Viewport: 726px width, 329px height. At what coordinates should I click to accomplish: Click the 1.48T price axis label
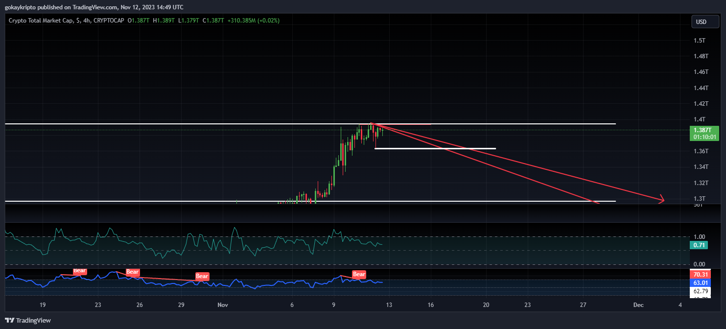click(701, 56)
